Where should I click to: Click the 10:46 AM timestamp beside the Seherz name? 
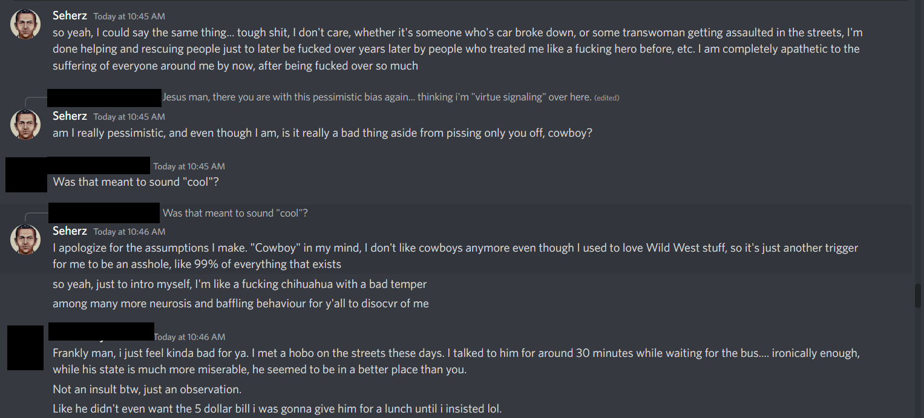[x=129, y=232]
